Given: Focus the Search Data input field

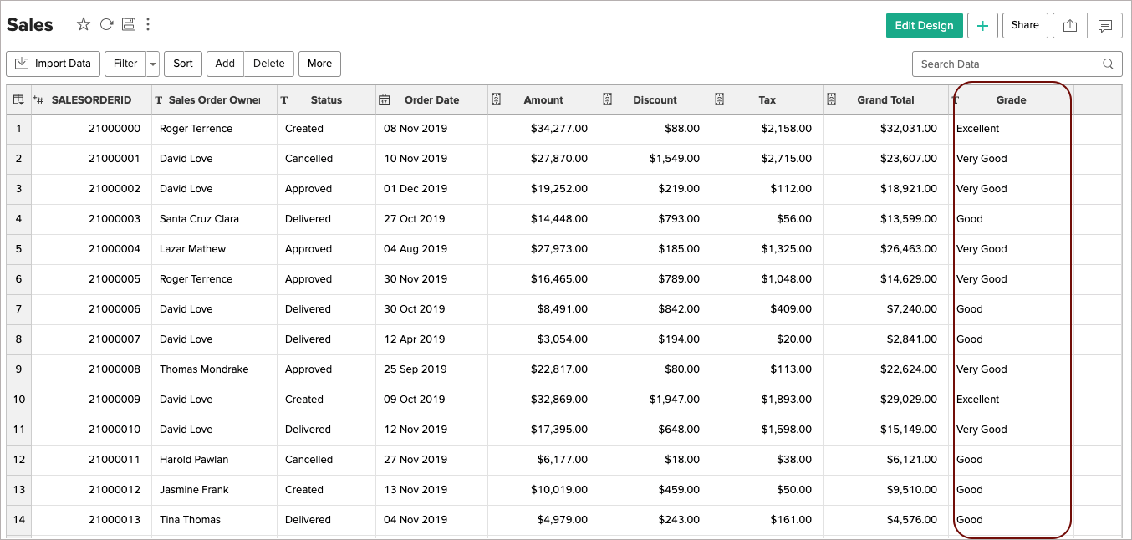Looking at the screenshot, I should pos(1017,64).
